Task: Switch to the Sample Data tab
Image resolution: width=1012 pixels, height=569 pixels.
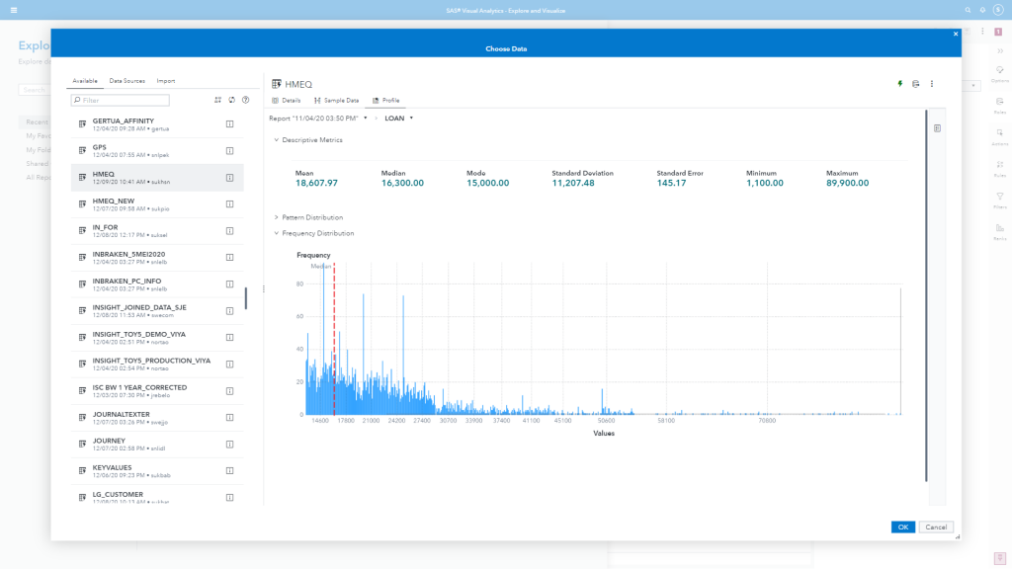Action: [x=336, y=101]
